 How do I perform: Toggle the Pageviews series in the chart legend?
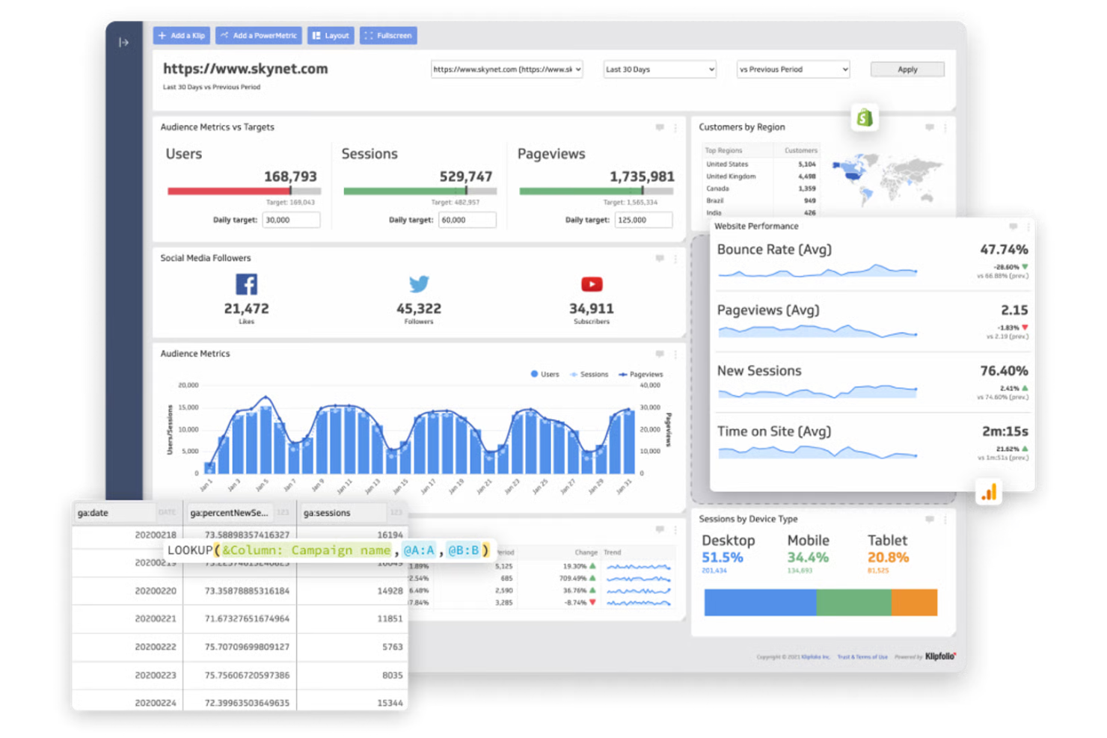[x=640, y=374]
